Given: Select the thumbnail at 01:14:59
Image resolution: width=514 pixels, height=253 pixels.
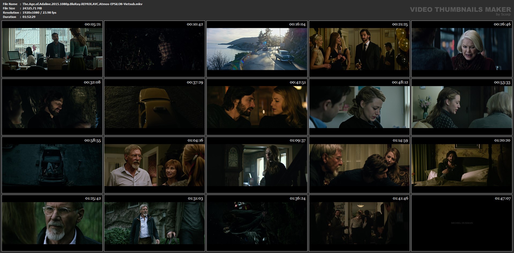Looking at the screenshot, I should (359, 165).
